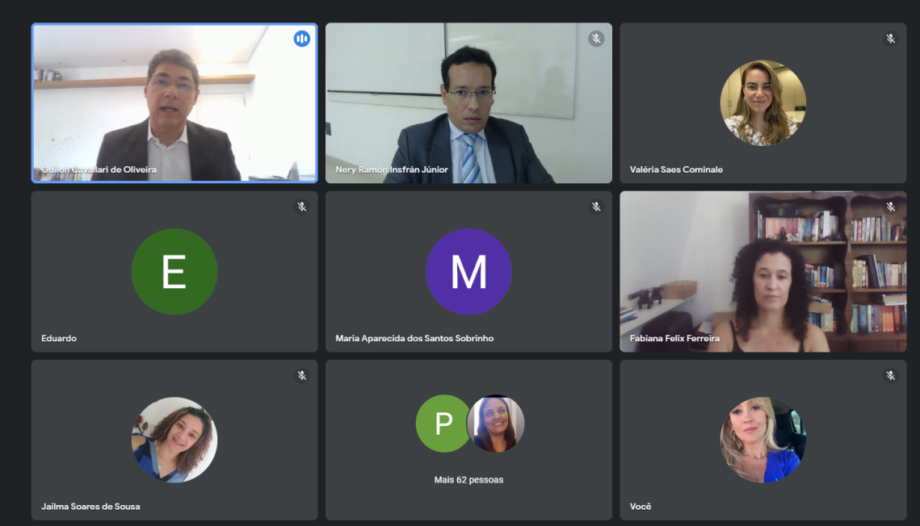
Task: Click the purple M avatar for Maria
Action: click(x=468, y=272)
